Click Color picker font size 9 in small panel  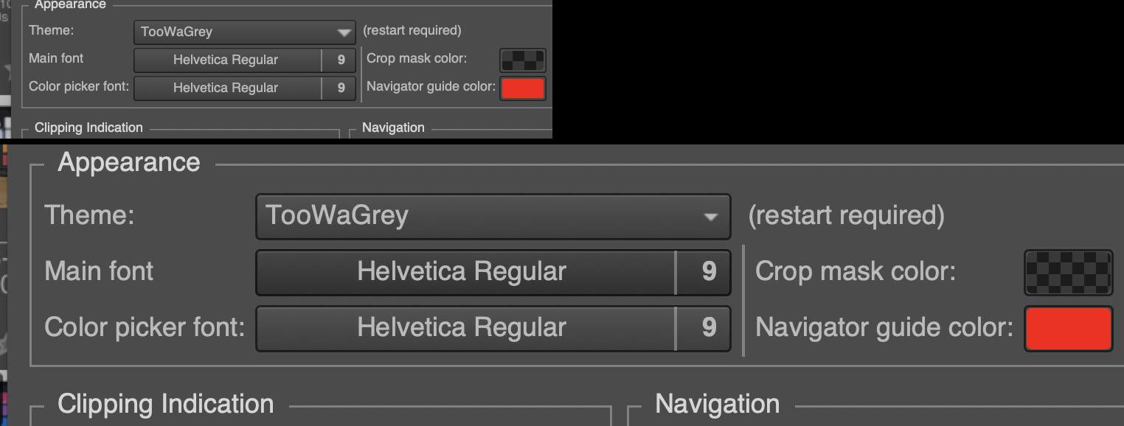(x=340, y=88)
